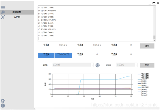Click the log line containing H:72;3373

(x=47, y=29)
